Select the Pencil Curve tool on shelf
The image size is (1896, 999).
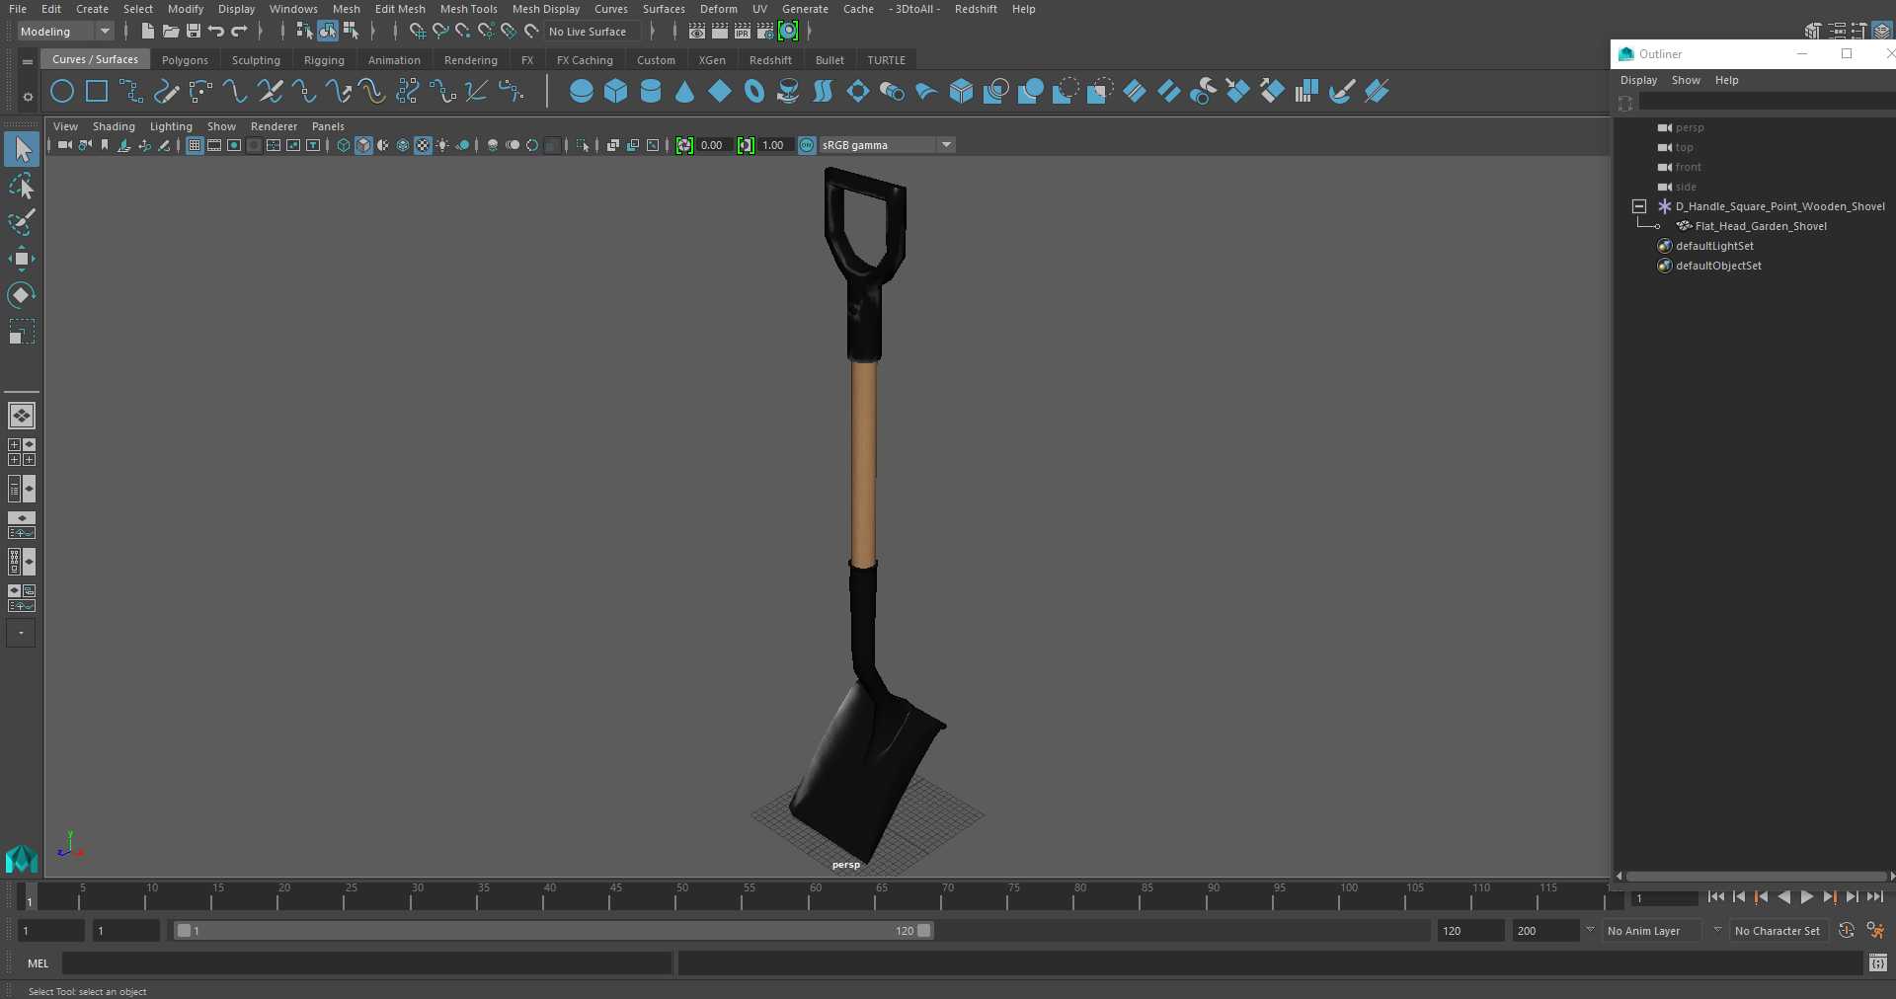coord(166,92)
